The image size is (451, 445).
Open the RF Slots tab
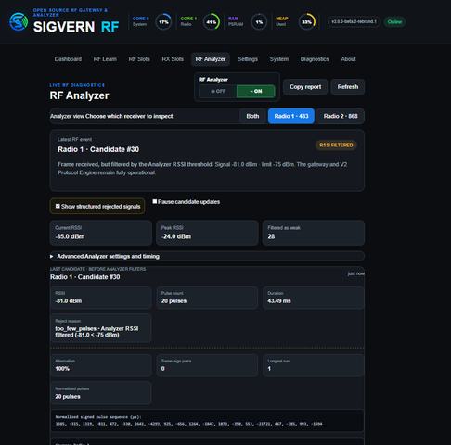139,59
